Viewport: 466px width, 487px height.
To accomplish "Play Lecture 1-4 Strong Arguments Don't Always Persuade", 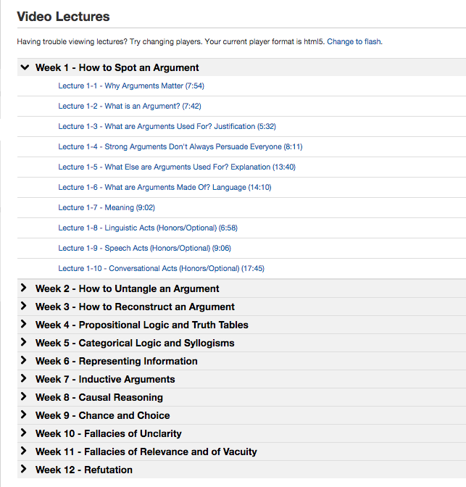I will click(x=180, y=146).
